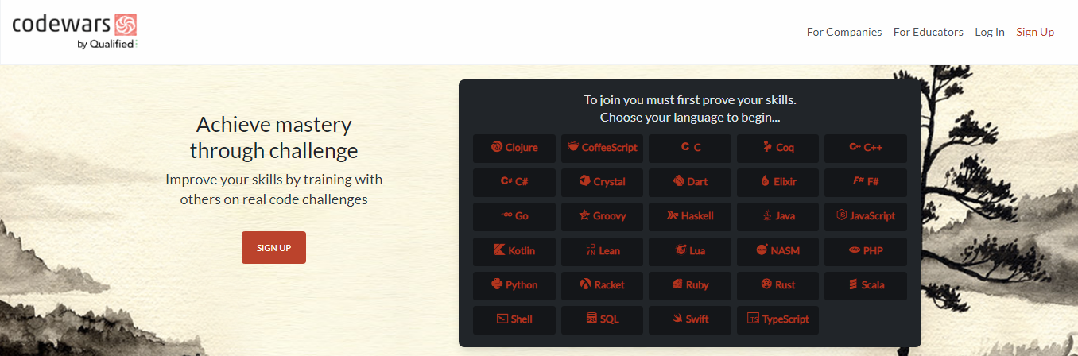The height and width of the screenshot is (356, 1078).
Task: Choose the JavaScript language button
Action: pyautogui.click(x=866, y=216)
